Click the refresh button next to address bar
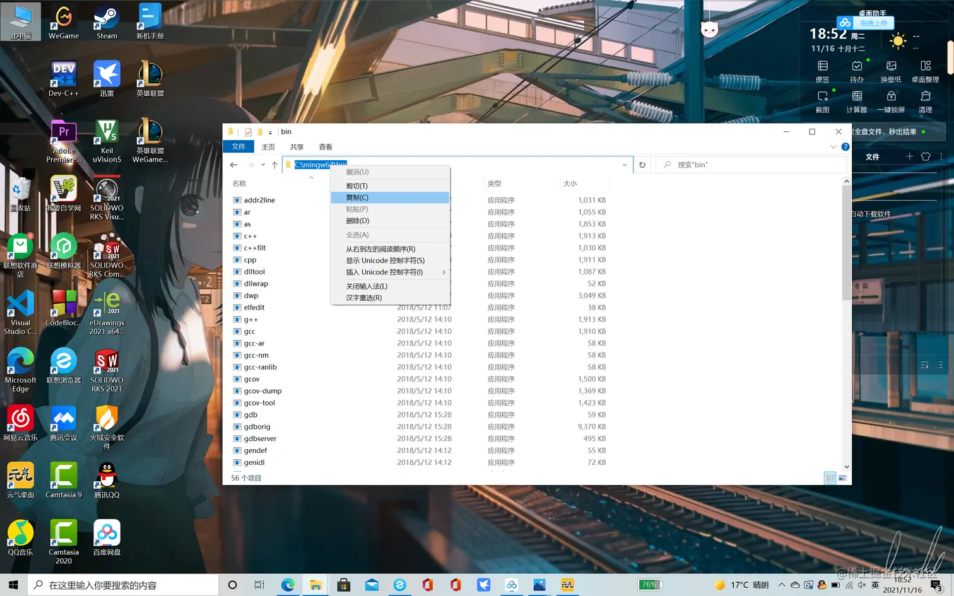This screenshot has height=596, width=954. pyautogui.click(x=642, y=165)
